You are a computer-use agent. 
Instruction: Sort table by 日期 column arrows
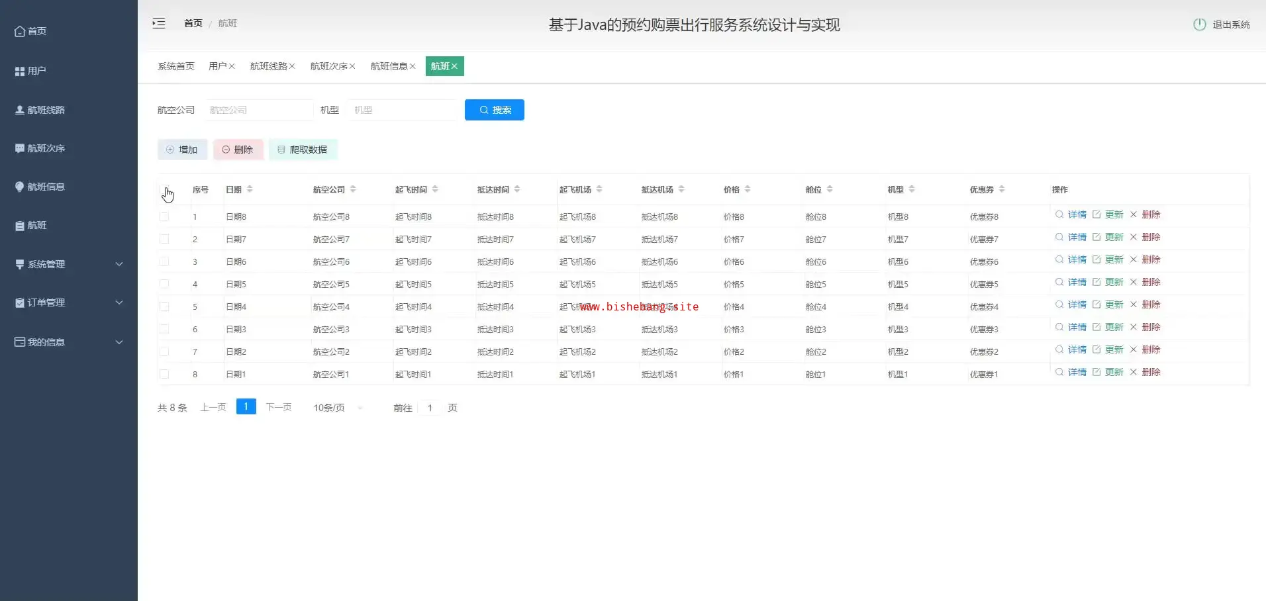(x=250, y=189)
